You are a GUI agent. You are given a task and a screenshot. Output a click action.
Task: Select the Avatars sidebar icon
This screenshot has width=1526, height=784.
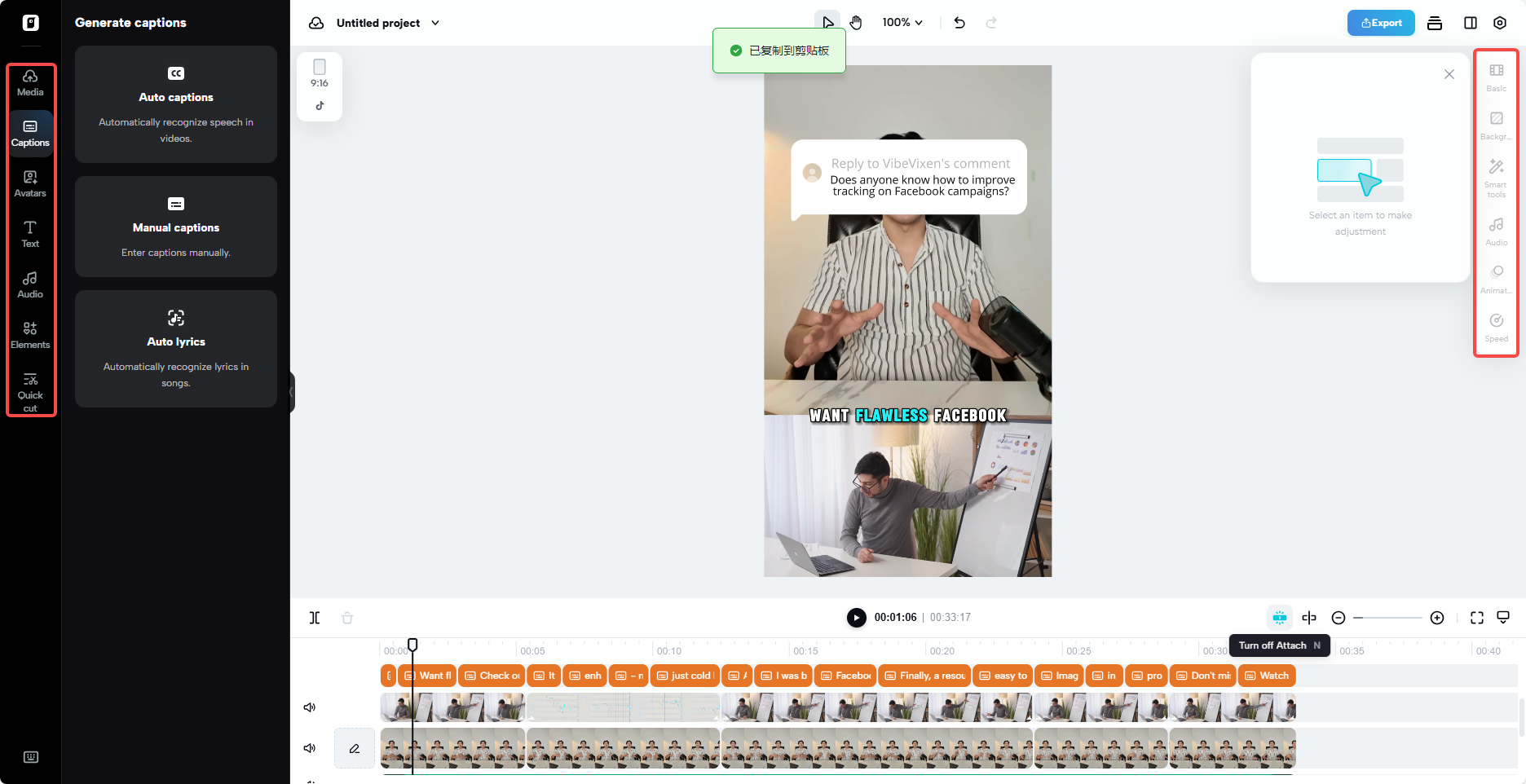click(30, 183)
